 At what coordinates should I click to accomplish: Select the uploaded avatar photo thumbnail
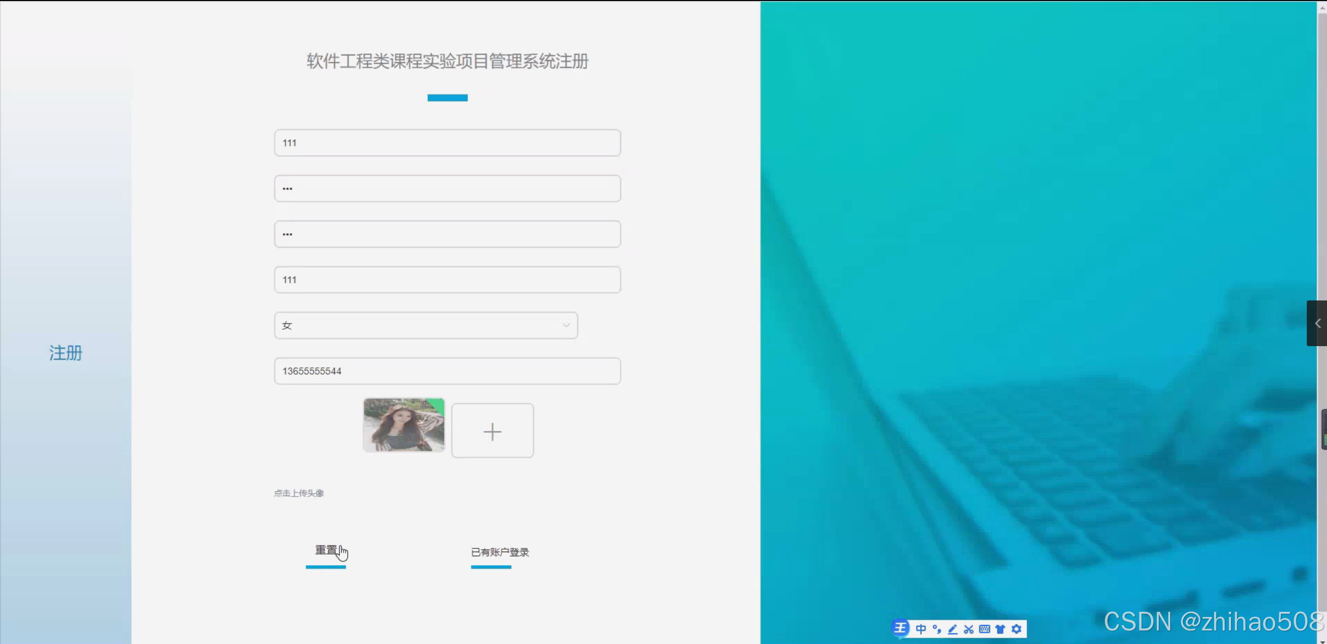point(404,425)
